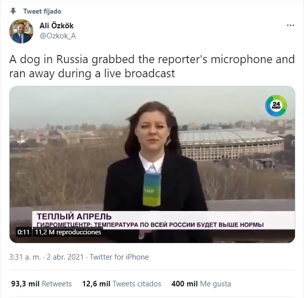Image resolution: width=304 pixels, height=298 pixels.
Task: View the 400 mil Me gusta list
Action: pyautogui.click(x=201, y=284)
